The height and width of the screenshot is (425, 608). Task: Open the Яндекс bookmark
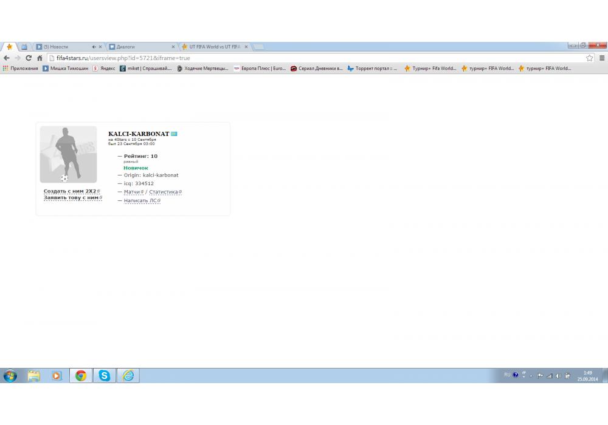click(x=103, y=69)
